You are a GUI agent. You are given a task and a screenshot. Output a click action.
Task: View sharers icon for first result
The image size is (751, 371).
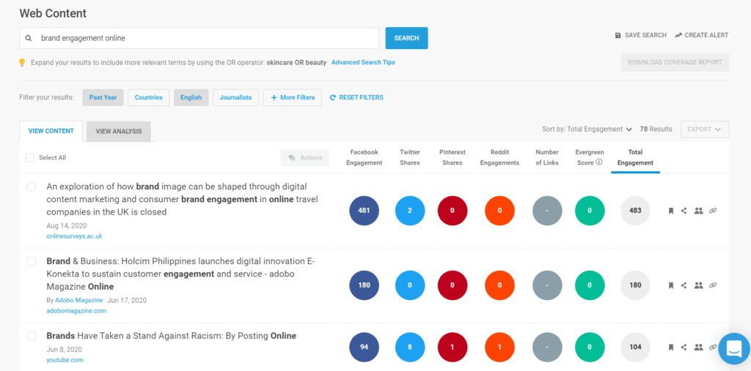698,211
